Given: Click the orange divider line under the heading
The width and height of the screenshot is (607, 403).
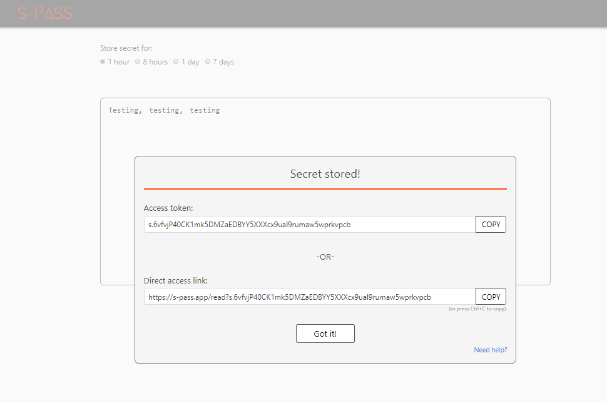Looking at the screenshot, I should click(x=325, y=188).
